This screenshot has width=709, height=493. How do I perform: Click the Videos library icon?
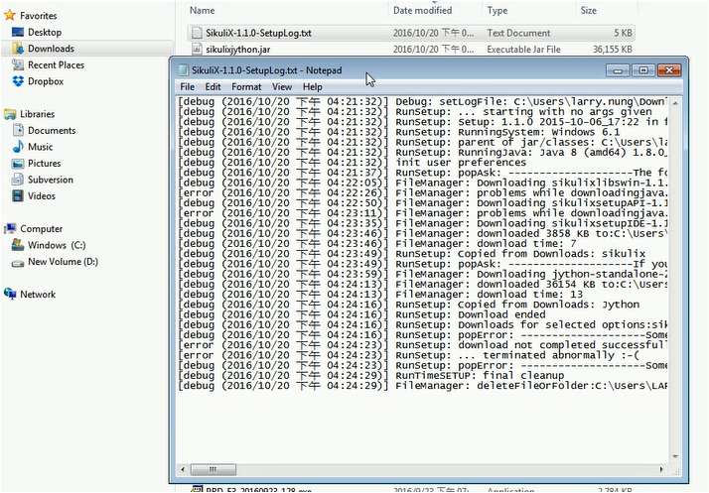[x=18, y=196]
